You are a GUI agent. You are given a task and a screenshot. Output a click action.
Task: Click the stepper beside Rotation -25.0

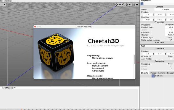(165, 20)
